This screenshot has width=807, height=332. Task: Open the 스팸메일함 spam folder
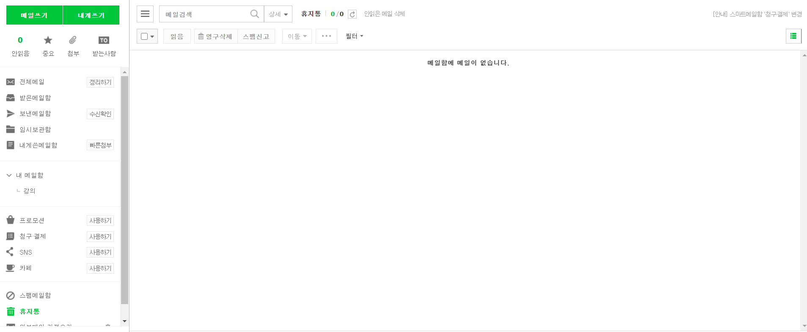pos(35,296)
